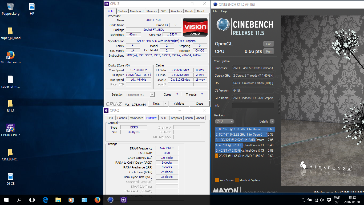The height and width of the screenshot is (205, 364).
Task: Expand the Tools dropdown arrow in CPU-Z
Action: coord(166,104)
